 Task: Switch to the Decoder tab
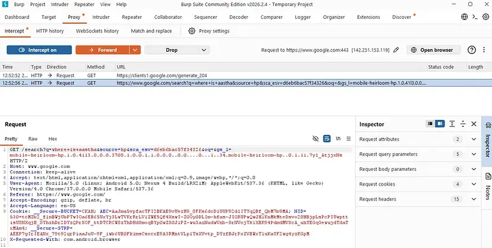(239, 17)
